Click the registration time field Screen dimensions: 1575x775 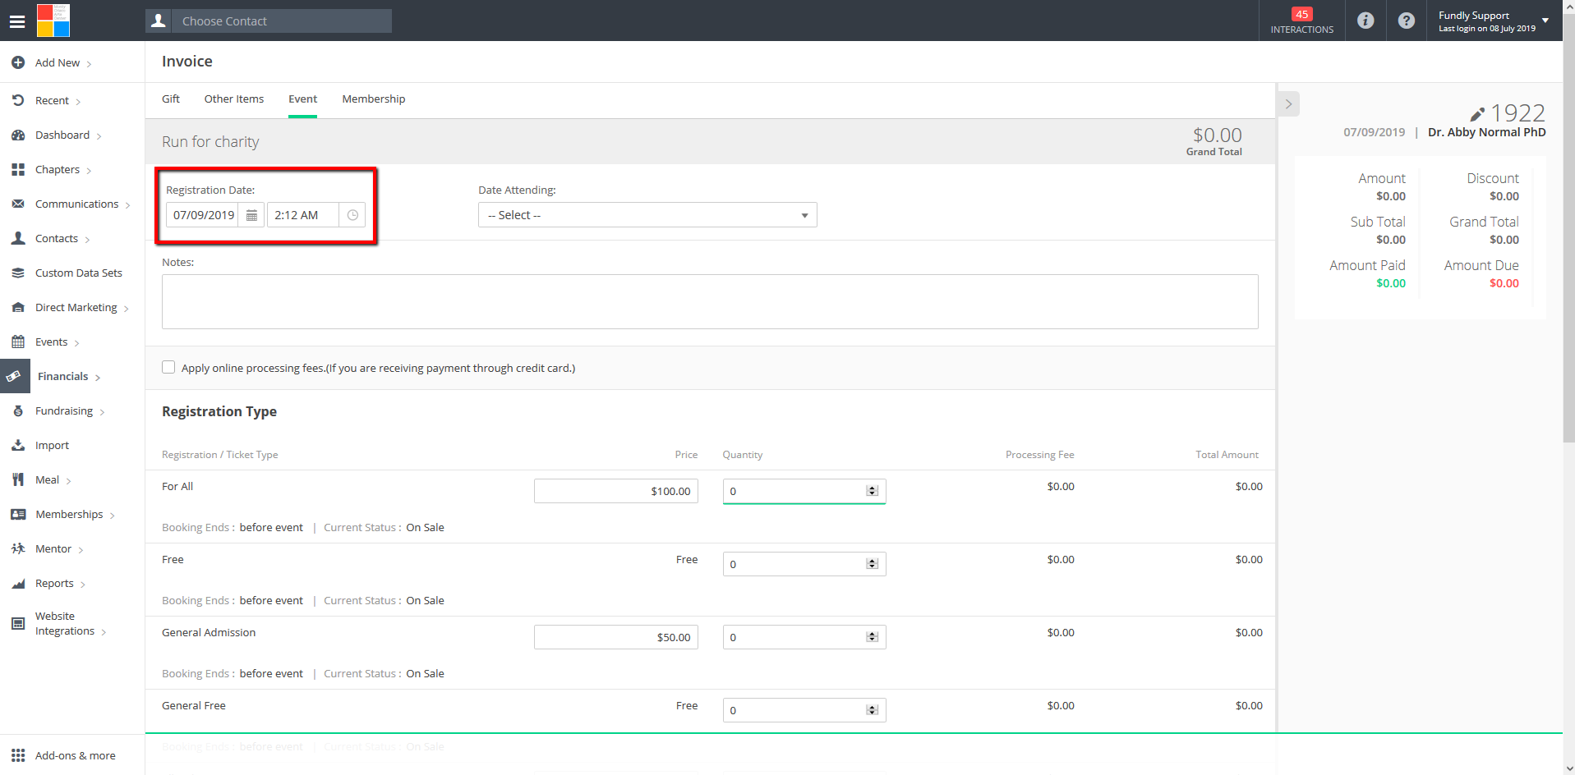[303, 215]
